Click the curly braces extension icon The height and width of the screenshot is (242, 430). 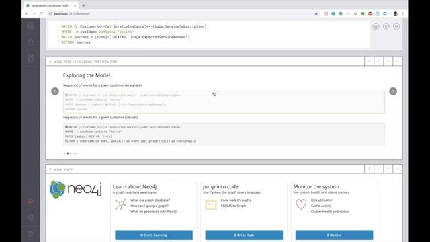coord(348,13)
